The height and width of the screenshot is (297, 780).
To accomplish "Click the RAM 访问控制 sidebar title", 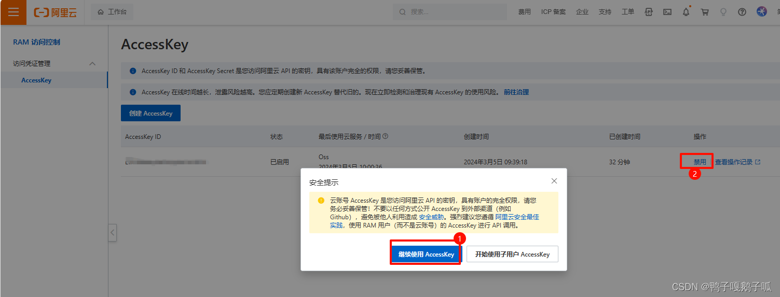I will pos(36,42).
